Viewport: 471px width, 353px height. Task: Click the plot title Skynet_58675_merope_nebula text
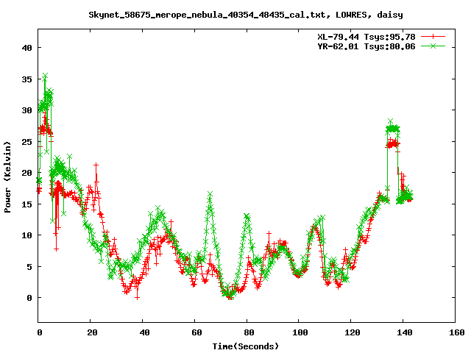coord(246,15)
